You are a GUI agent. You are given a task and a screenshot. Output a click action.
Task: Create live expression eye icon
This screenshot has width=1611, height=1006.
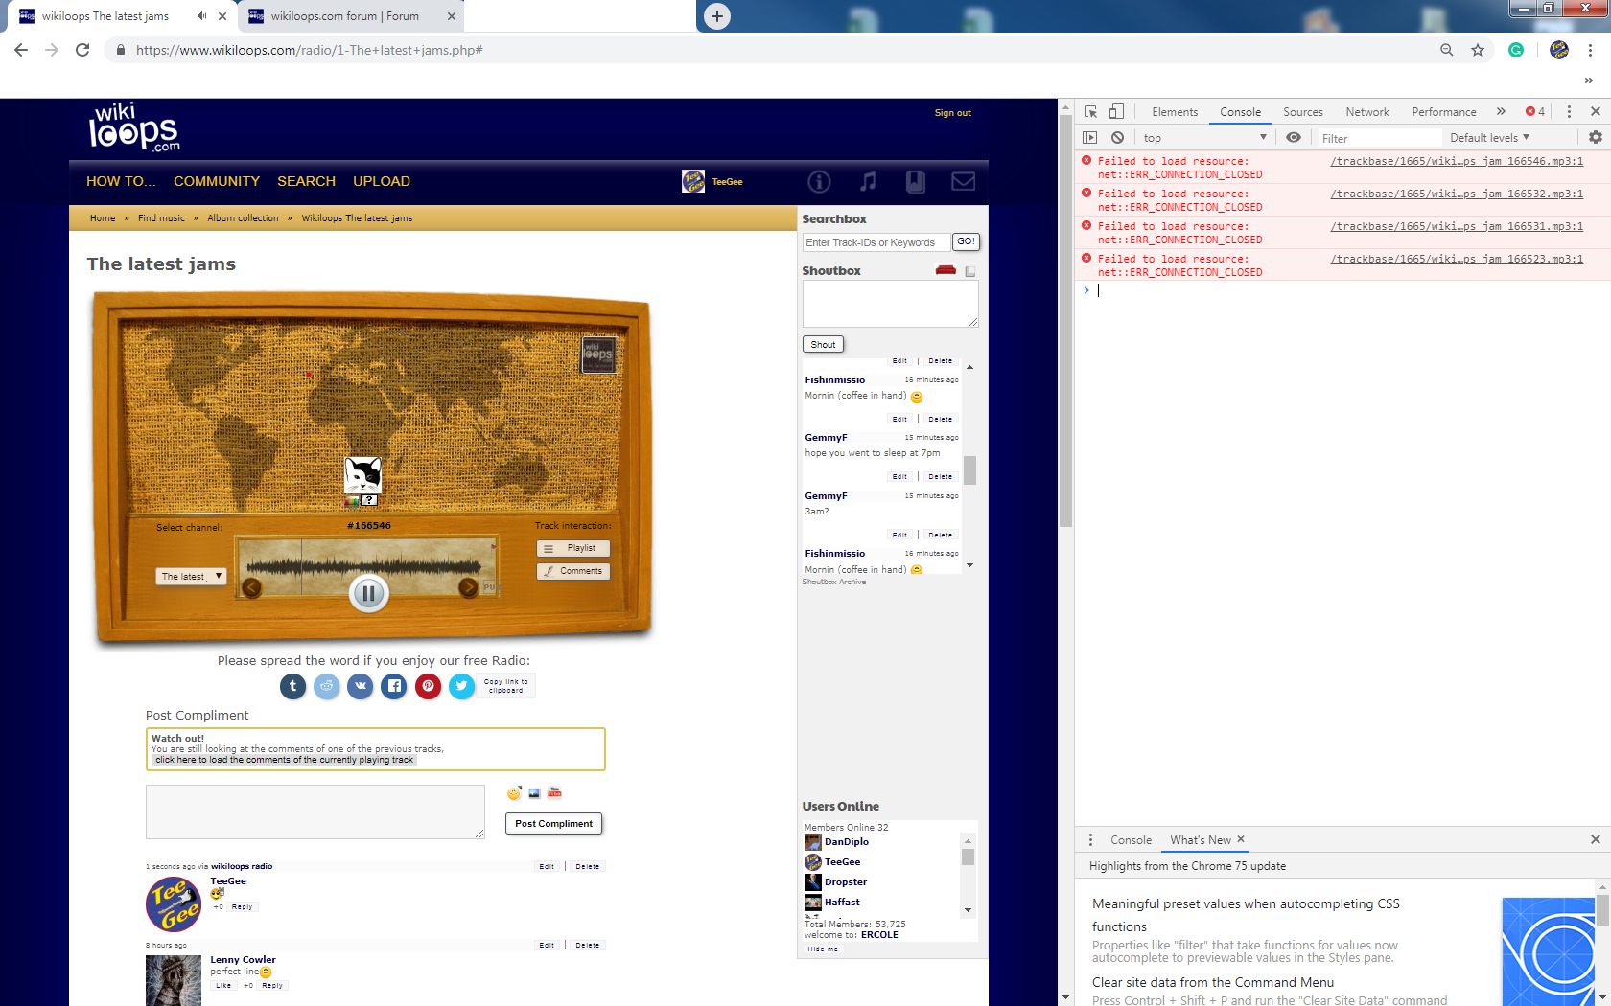point(1294,138)
